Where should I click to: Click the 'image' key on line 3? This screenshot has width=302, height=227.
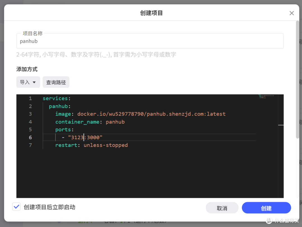[x=63, y=114]
